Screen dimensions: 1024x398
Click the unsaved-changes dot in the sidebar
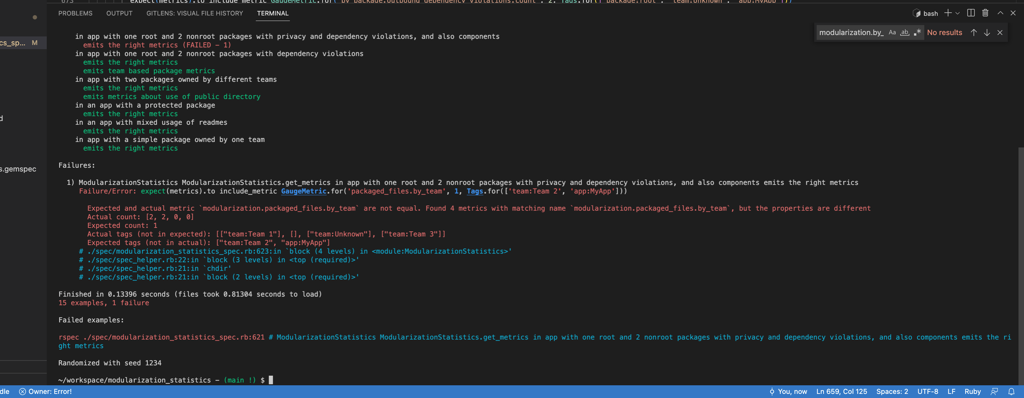pos(35,17)
